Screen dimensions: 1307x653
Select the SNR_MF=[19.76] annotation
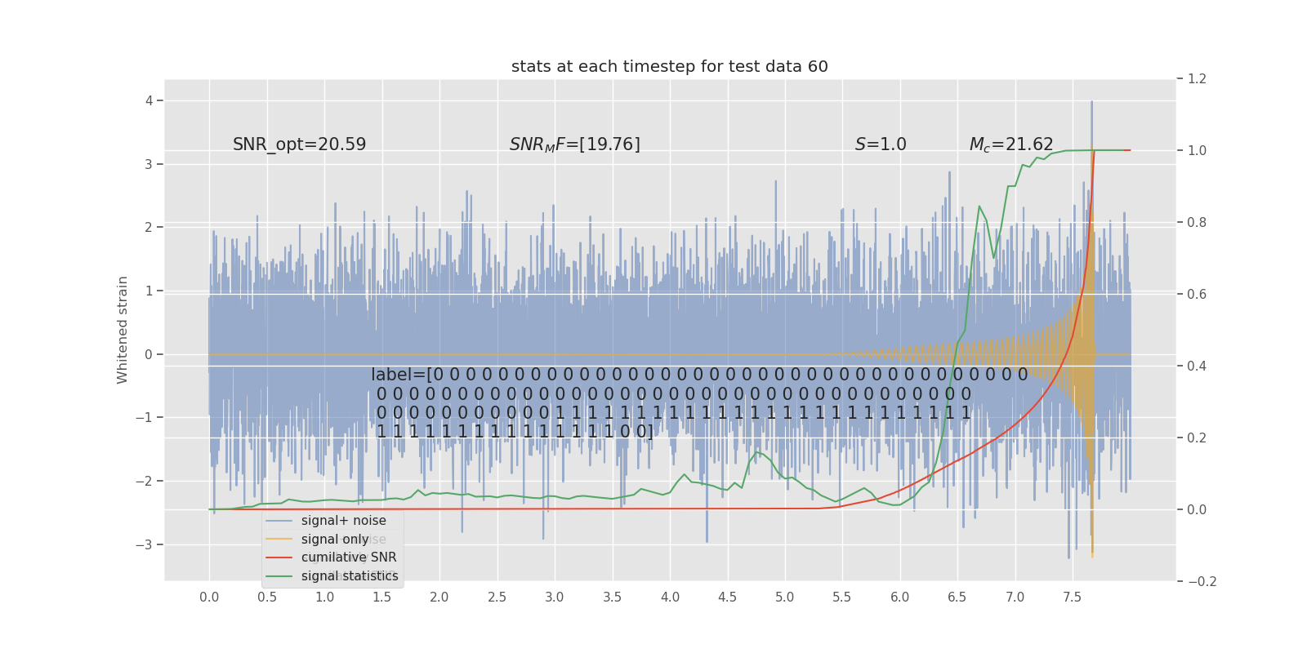pos(575,144)
